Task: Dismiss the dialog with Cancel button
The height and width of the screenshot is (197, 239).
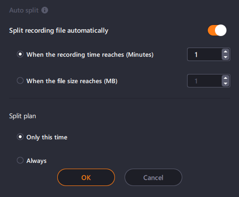Action: [153, 177]
